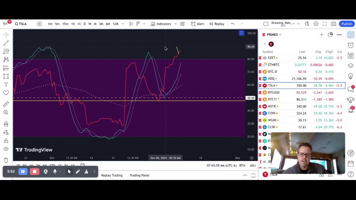Open chats panel with speech bubbles
This screenshot has width=356, height=200.
point(351,89)
